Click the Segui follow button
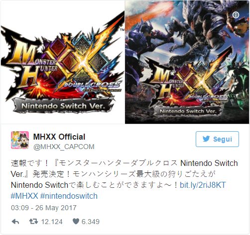Viewport: 250px width, 235px height. [x=217, y=139]
